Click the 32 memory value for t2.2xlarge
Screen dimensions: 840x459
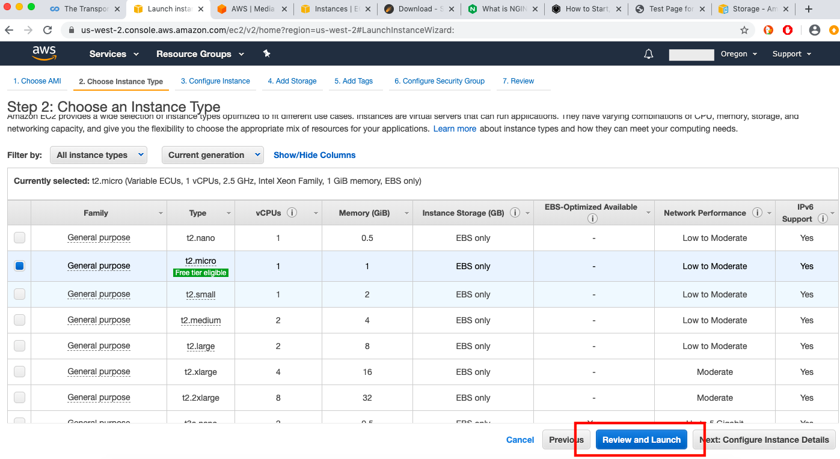[367, 398]
